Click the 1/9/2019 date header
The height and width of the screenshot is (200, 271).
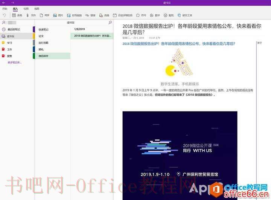[79, 29]
